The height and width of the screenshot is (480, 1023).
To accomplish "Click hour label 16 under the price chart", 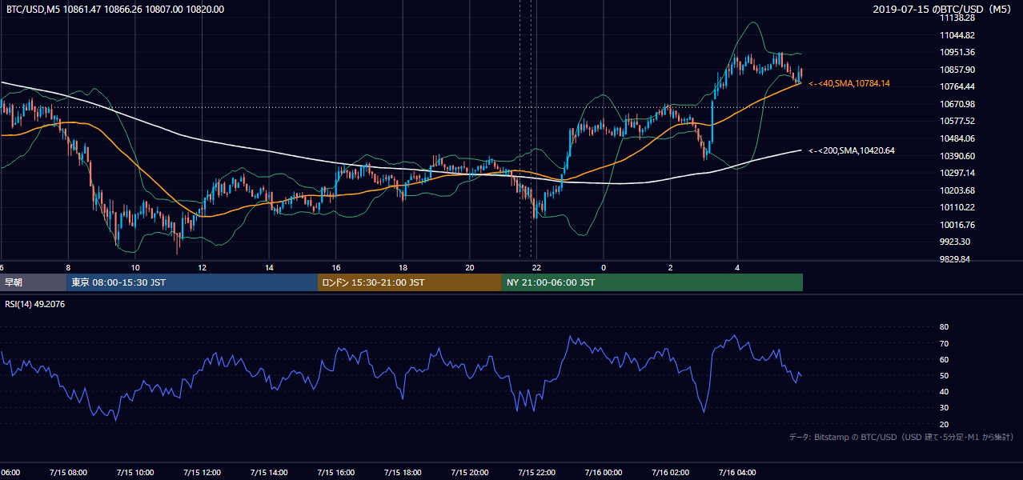I will [336, 267].
